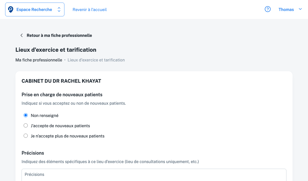The height and width of the screenshot is (181, 308).
Task: Open the Thomas user account menu
Action: click(x=286, y=10)
